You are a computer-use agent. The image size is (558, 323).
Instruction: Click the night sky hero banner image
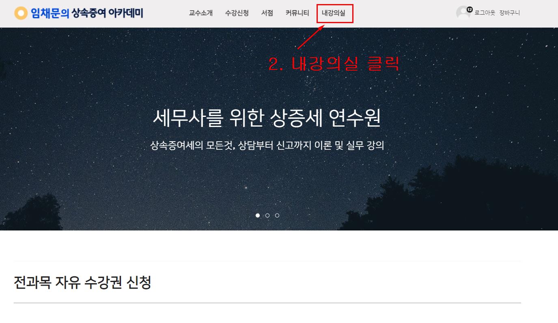(x=279, y=129)
